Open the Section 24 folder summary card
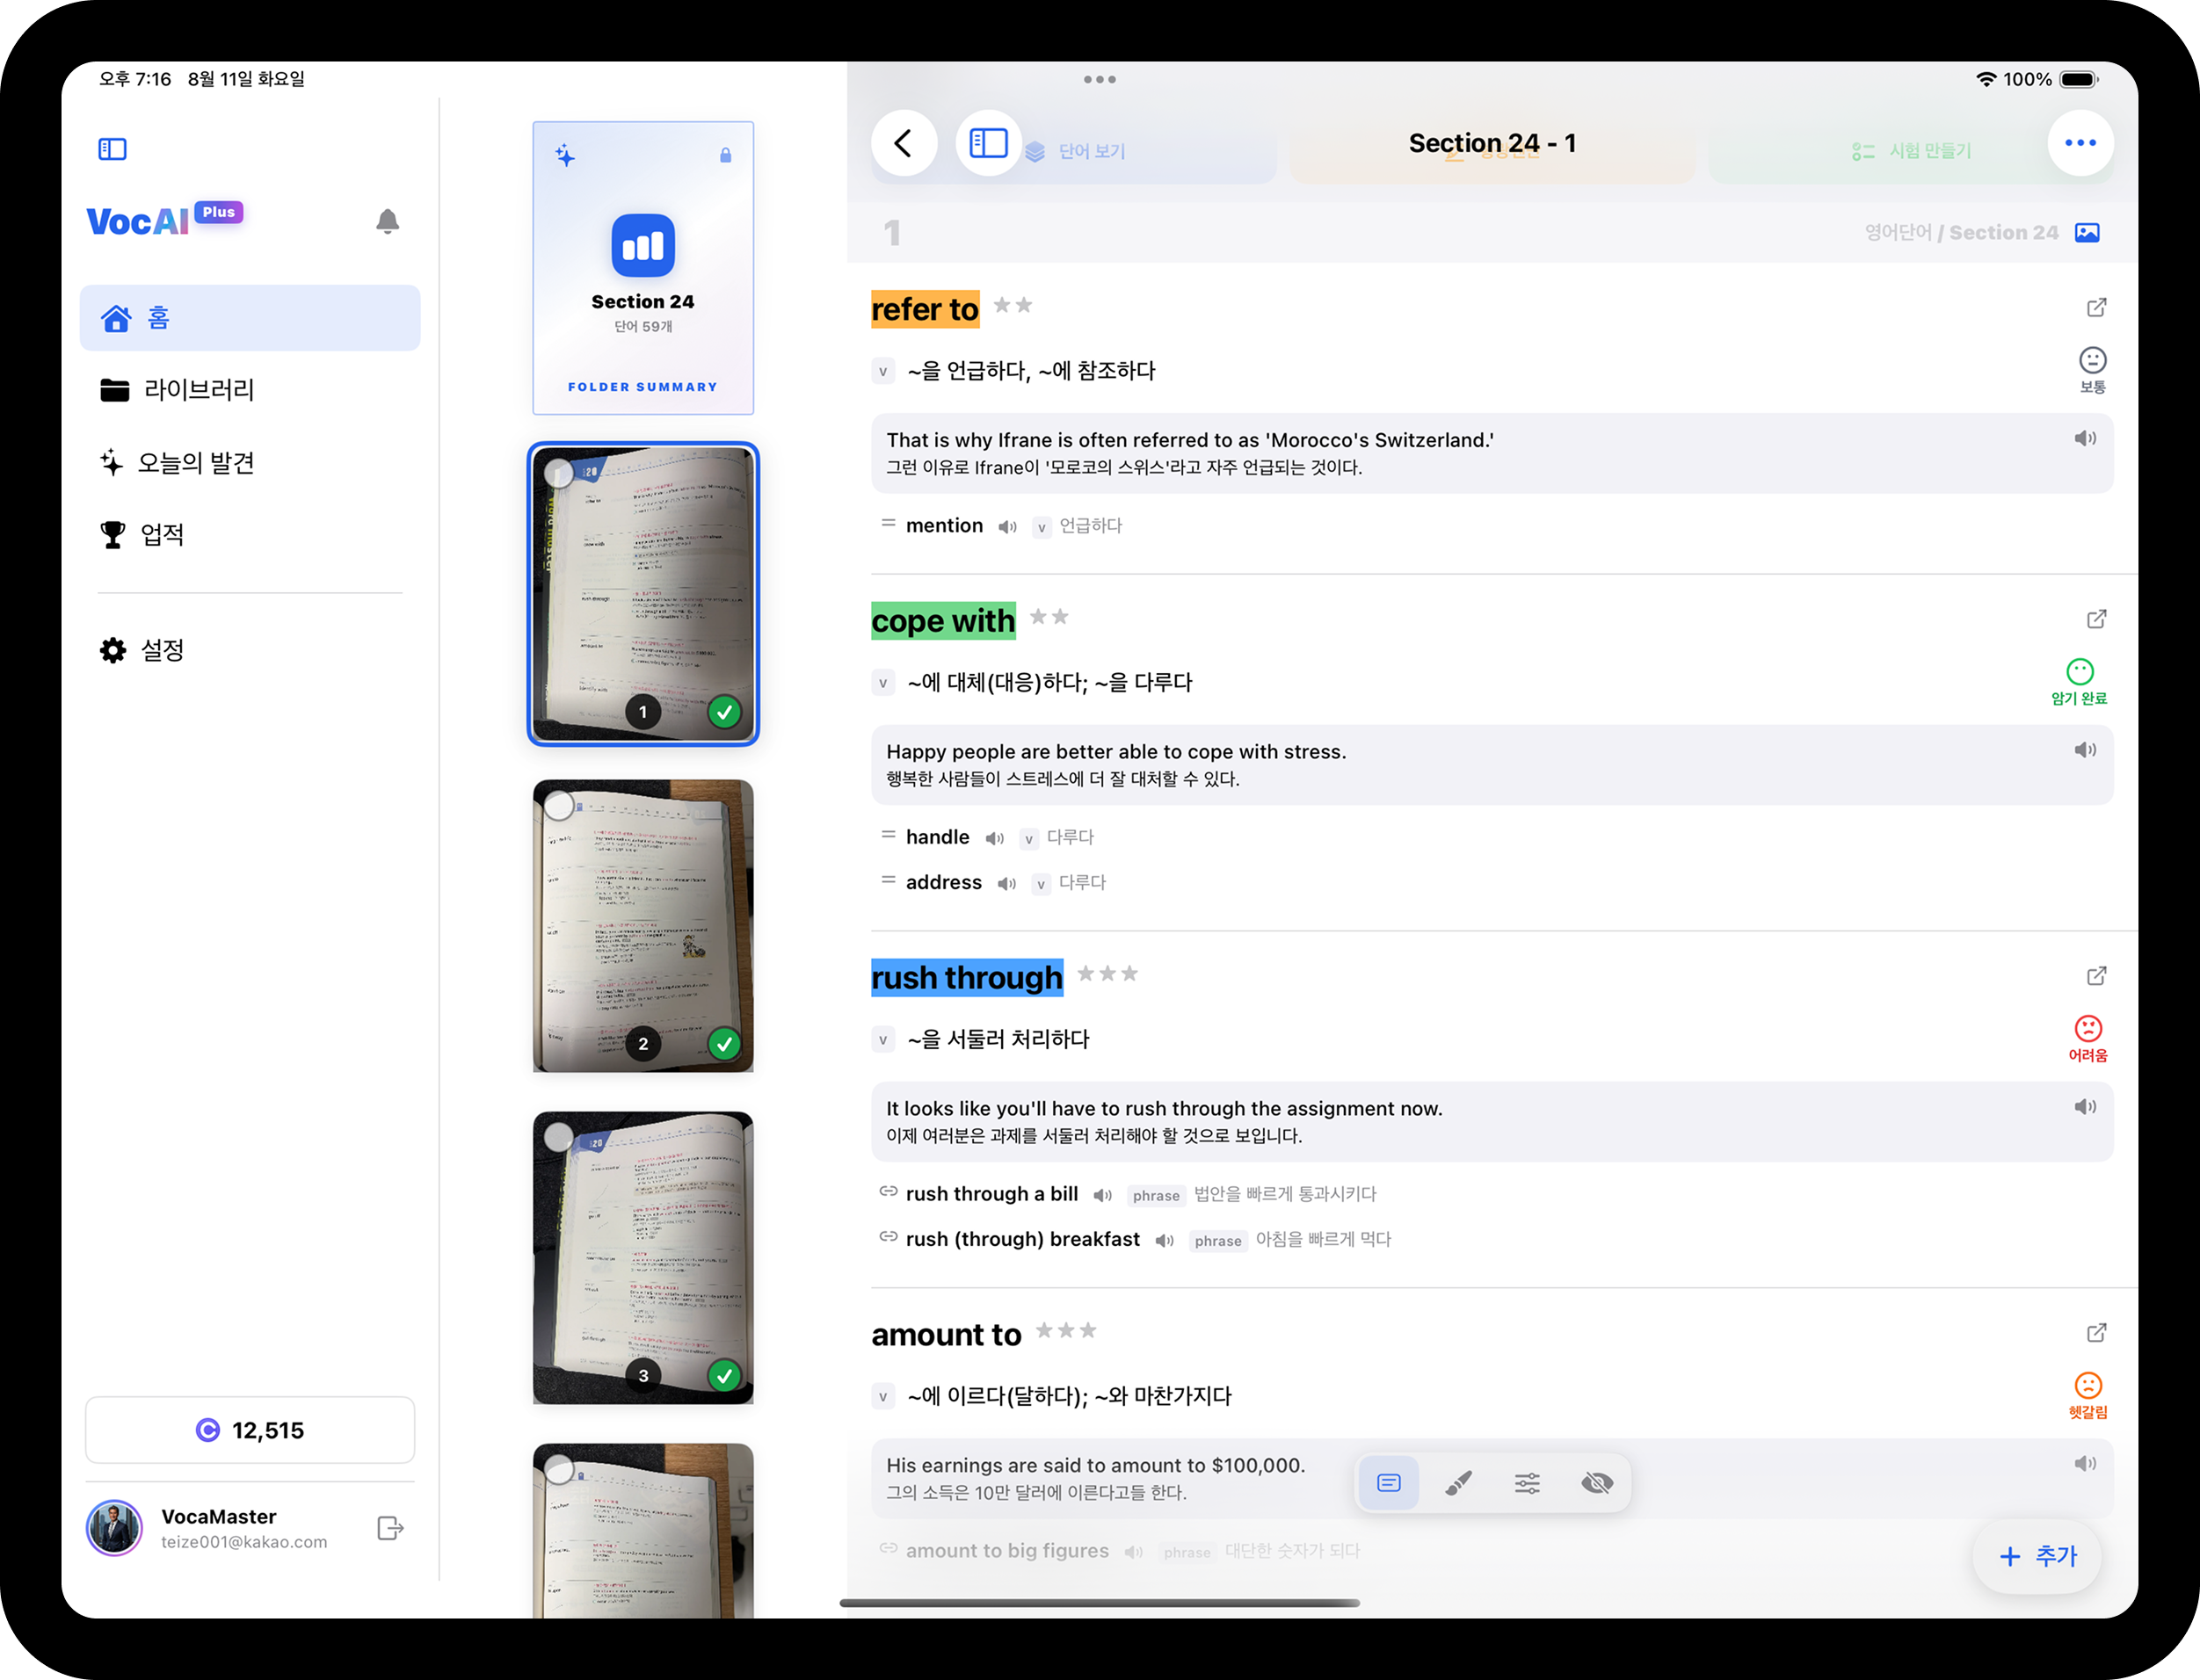Image resolution: width=2200 pixels, height=1680 pixels. click(x=643, y=268)
